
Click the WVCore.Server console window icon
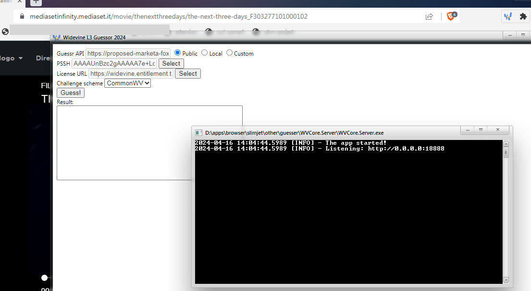(199, 133)
